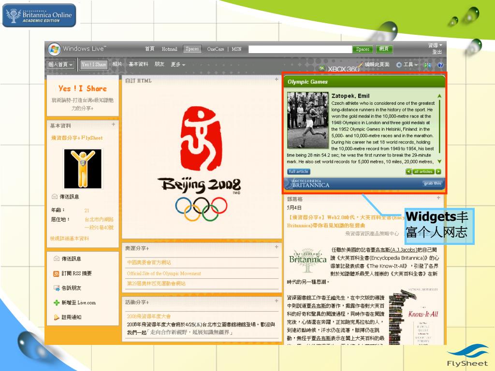The image size is (495, 371).
Task: Click the green plus icon for 新增至 Live.com
Action: coord(56,303)
